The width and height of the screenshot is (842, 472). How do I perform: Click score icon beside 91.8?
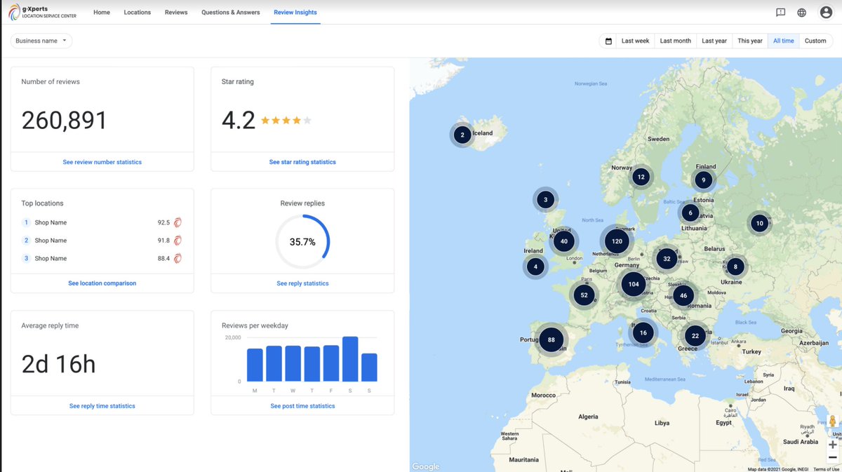tap(178, 241)
